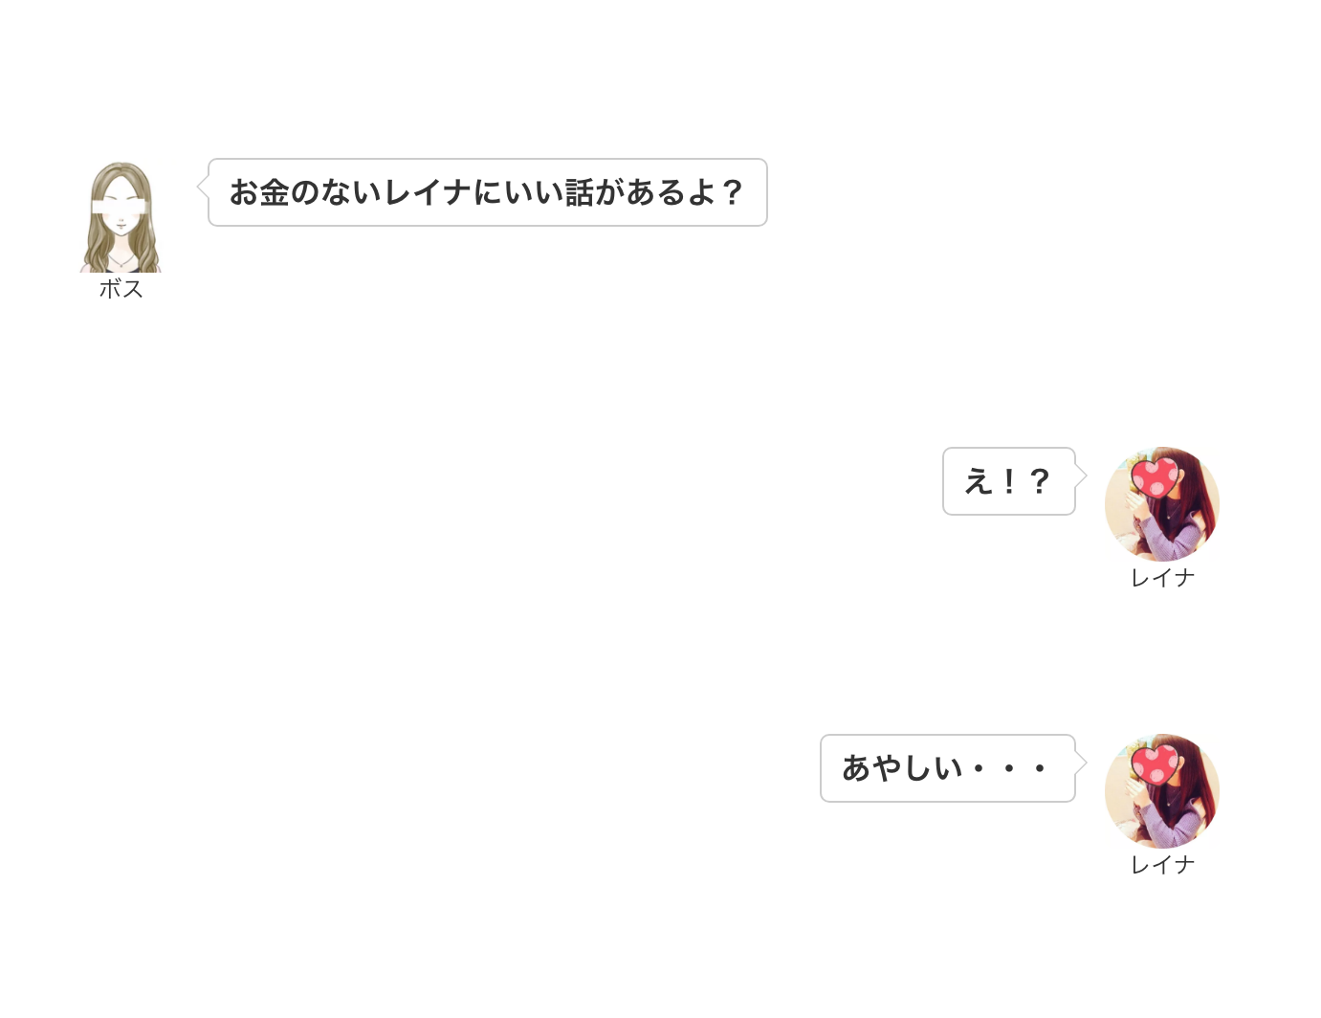Select the あやしい・・・ speech bubble
This screenshot has height=1018, width=1321.
[x=948, y=768]
